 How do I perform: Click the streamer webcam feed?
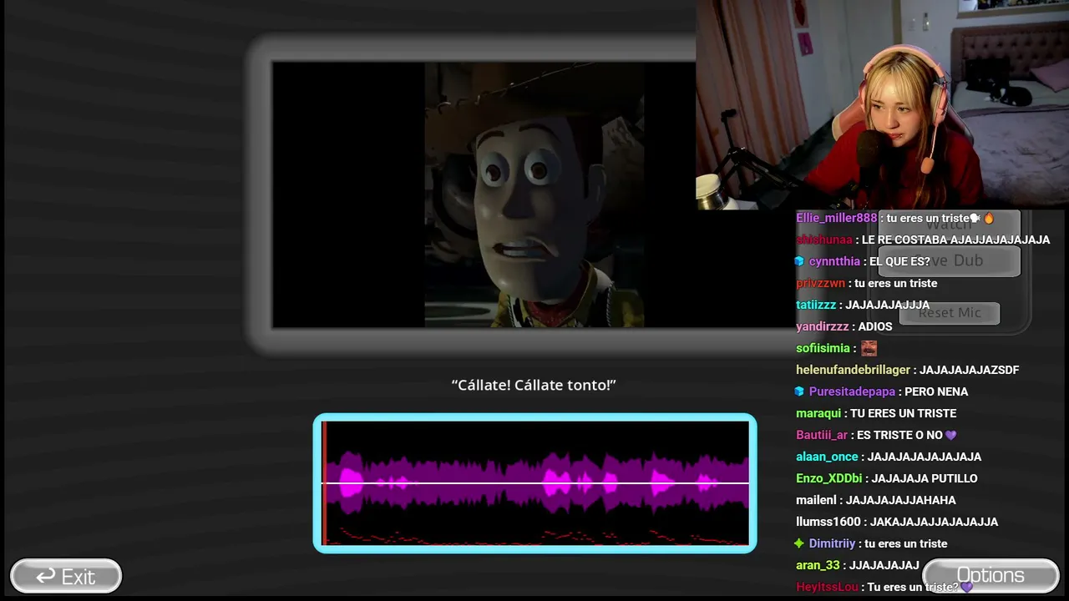pos(882,104)
